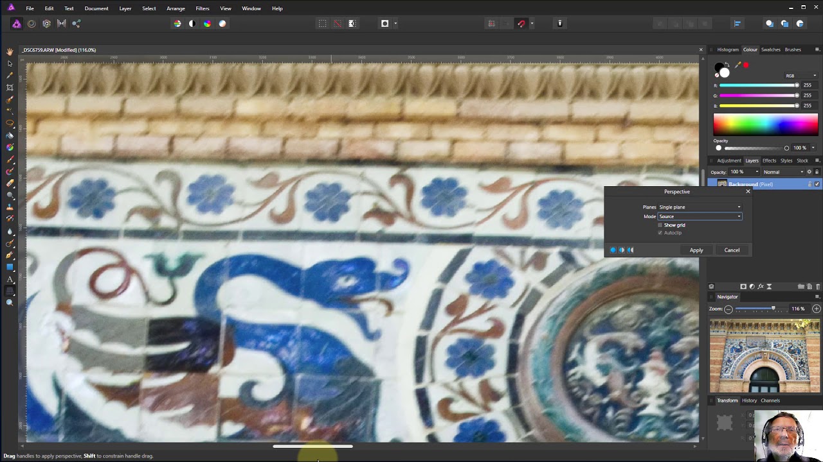823x462 pixels.
Task: Select the Artistic Text tool
Action: tap(10, 279)
